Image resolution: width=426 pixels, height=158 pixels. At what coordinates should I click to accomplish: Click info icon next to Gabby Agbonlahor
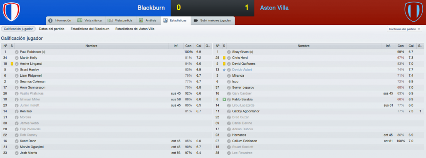point(229,112)
